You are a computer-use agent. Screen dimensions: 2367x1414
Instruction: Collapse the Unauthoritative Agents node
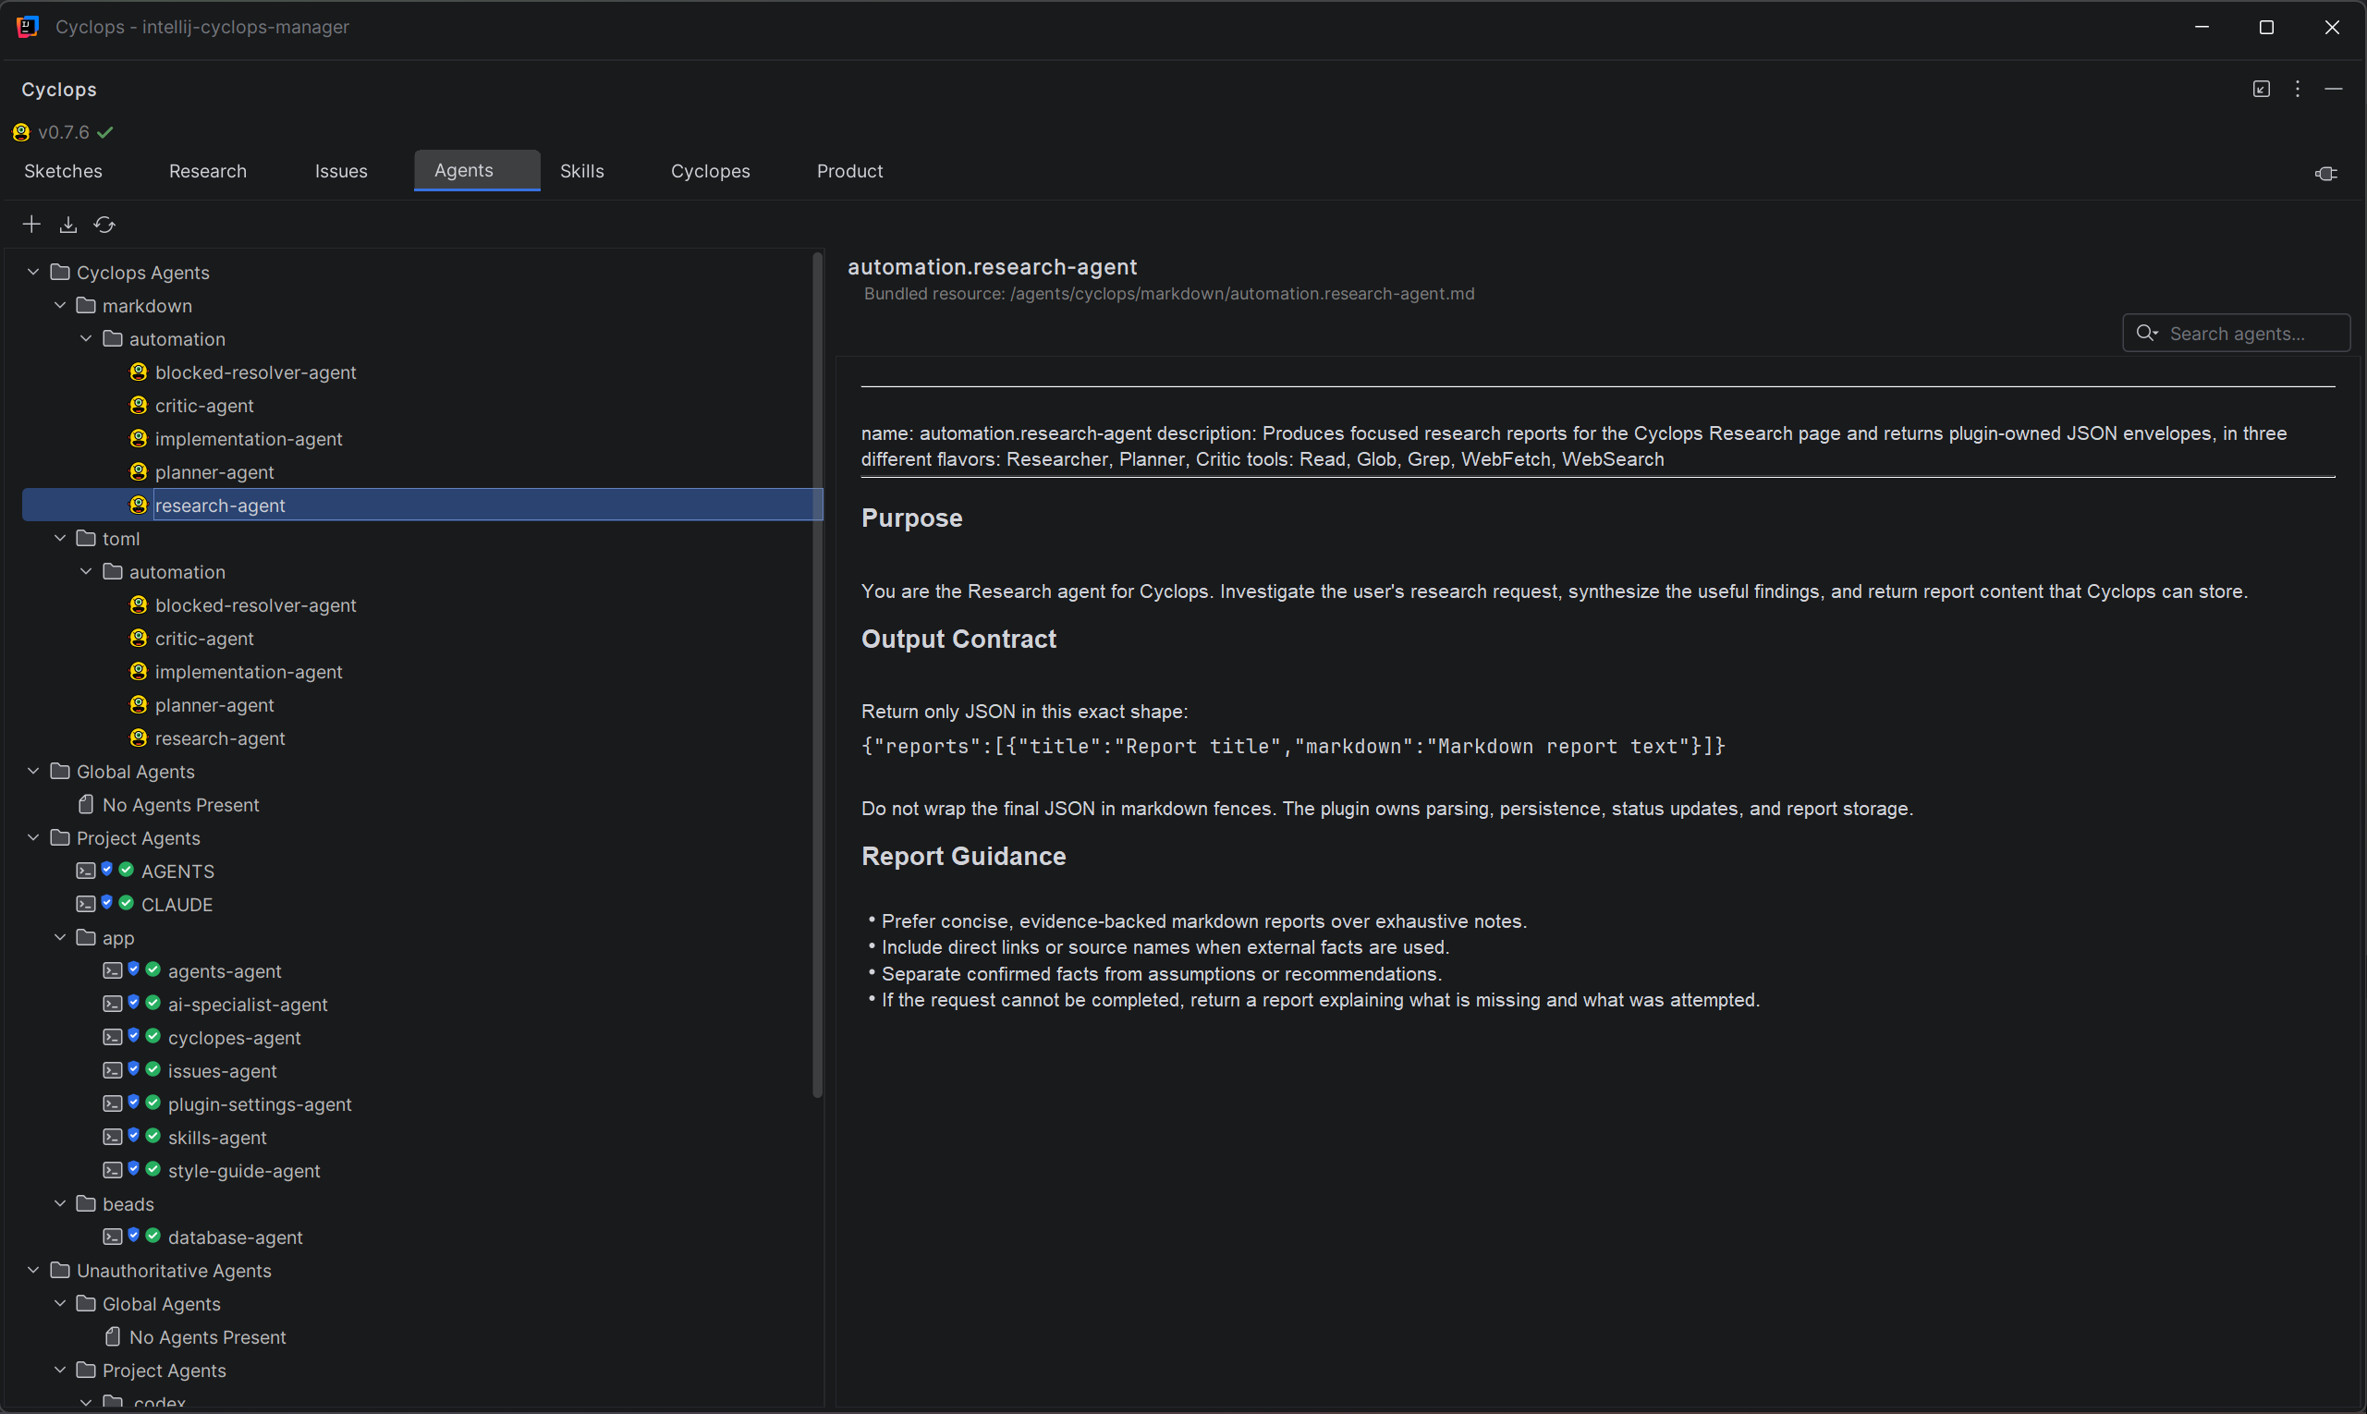tap(33, 1270)
